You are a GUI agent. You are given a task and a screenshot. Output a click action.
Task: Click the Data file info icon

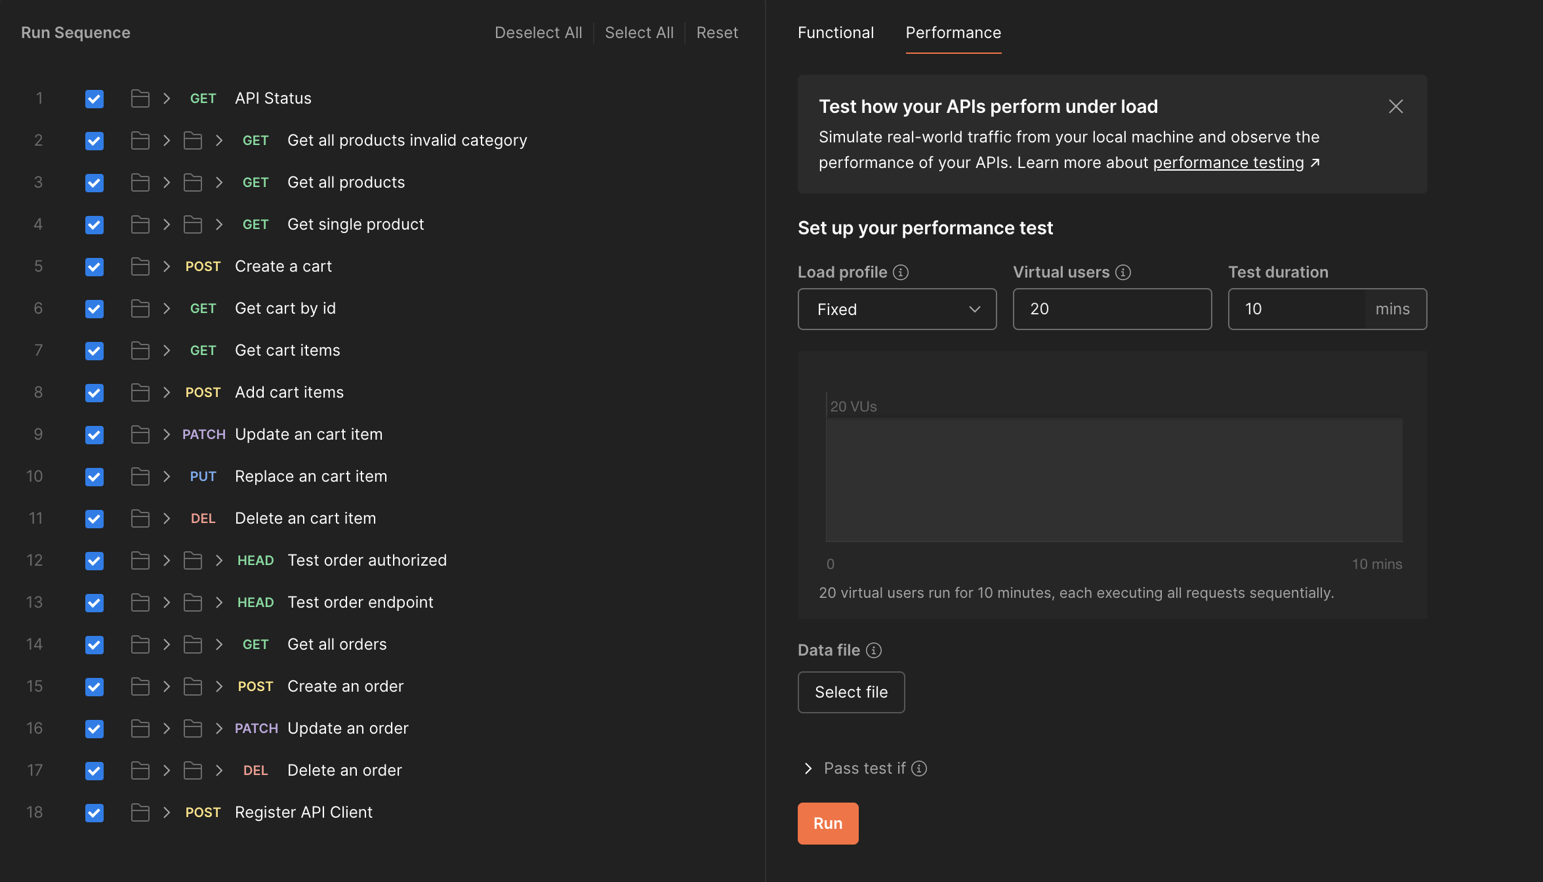pyautogui.click(x=874, y=650)
